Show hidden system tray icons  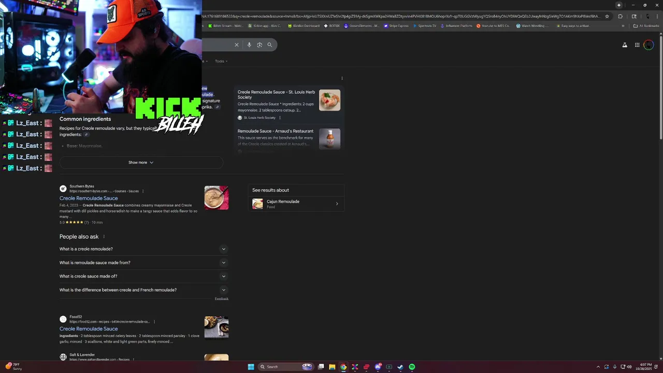(598, 367)
